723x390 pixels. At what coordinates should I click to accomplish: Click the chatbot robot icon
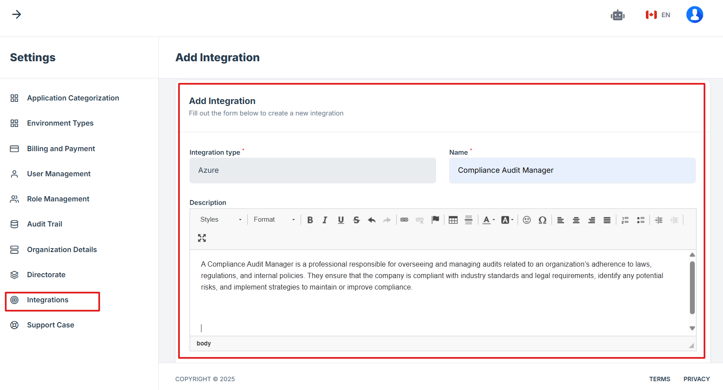(618, 15)
